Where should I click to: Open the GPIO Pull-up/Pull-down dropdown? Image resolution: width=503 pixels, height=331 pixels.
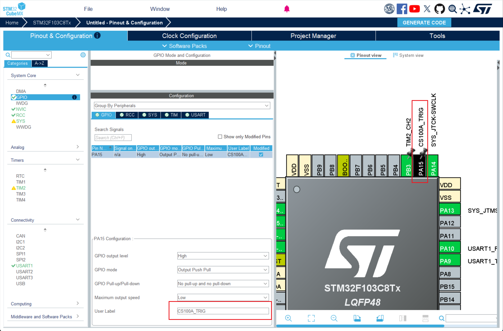tap(223, 284)
